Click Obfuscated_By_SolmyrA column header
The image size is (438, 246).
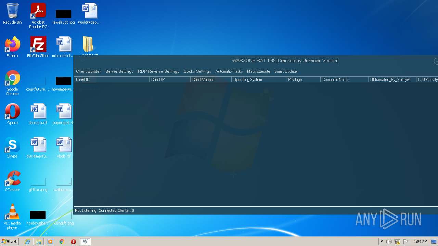point(392,80)
